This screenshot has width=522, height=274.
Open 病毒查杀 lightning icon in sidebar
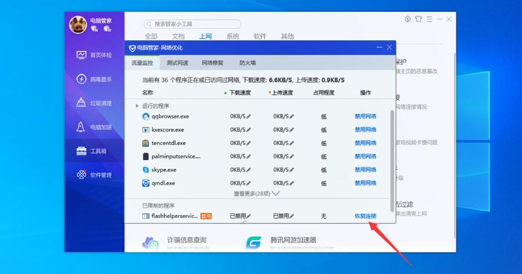tap(81, 79)
